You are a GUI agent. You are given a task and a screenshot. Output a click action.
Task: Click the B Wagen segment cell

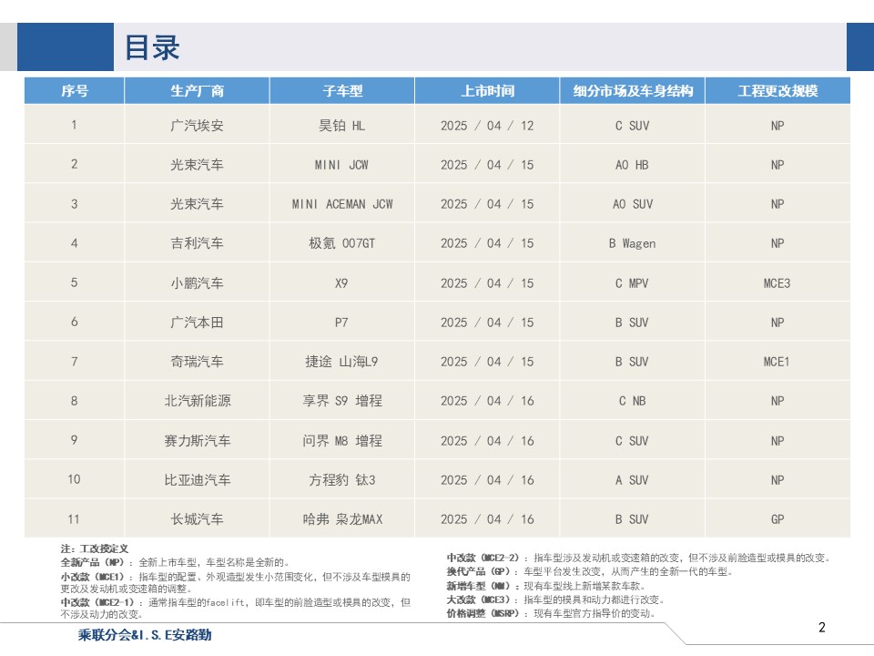click(x=632, y=244)
